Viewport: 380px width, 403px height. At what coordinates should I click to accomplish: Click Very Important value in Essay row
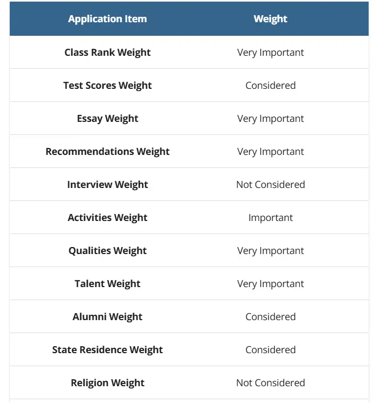(x=270, y=119)
